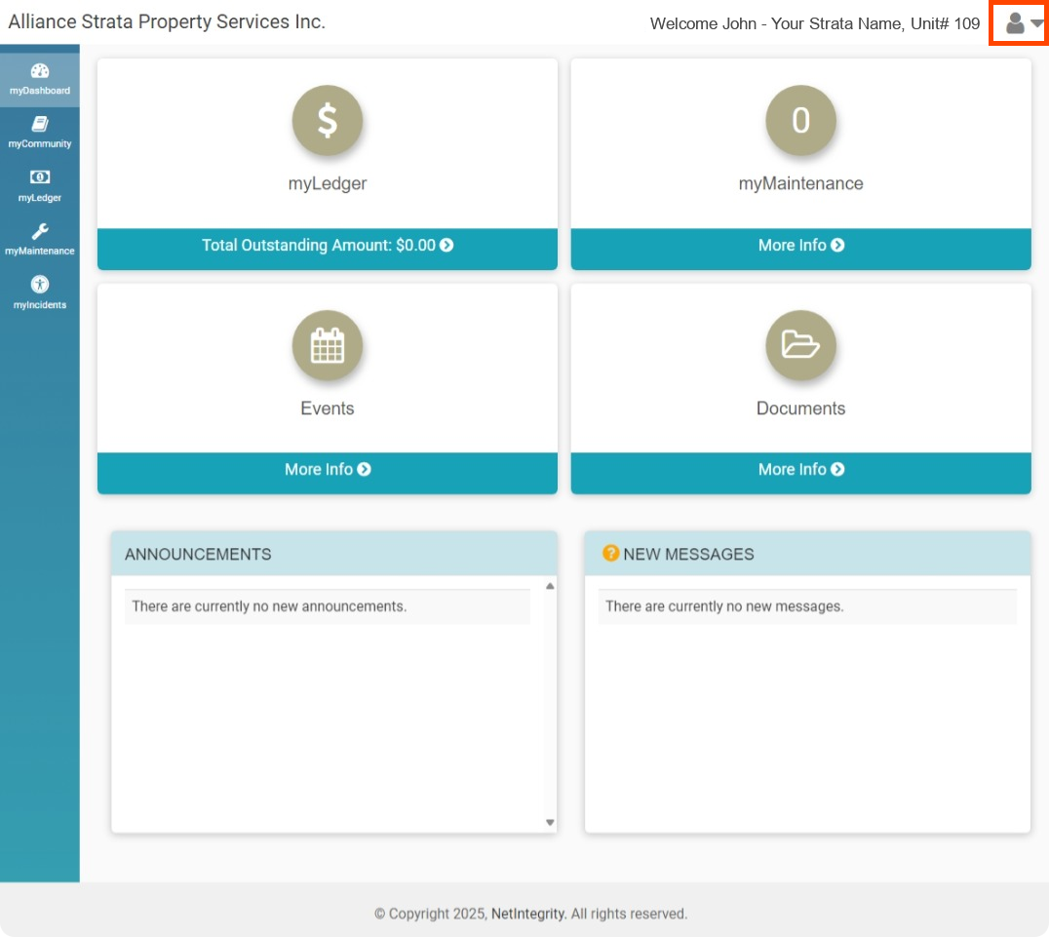The width and height of the screenshot is (1049, 937).
Task: Click the New Messages question mark icon
Action: (611, 554)
